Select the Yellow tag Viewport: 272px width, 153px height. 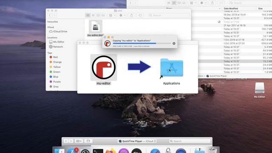click(55, 67)
